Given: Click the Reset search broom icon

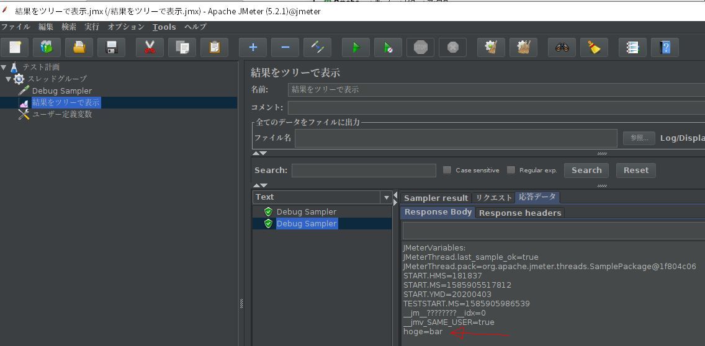Looking at the screenshot, I should coord(595,47).
